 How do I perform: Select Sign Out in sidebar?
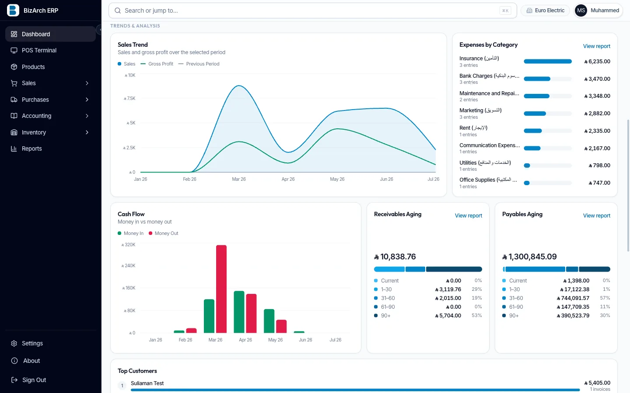click(x=50, y=380)
